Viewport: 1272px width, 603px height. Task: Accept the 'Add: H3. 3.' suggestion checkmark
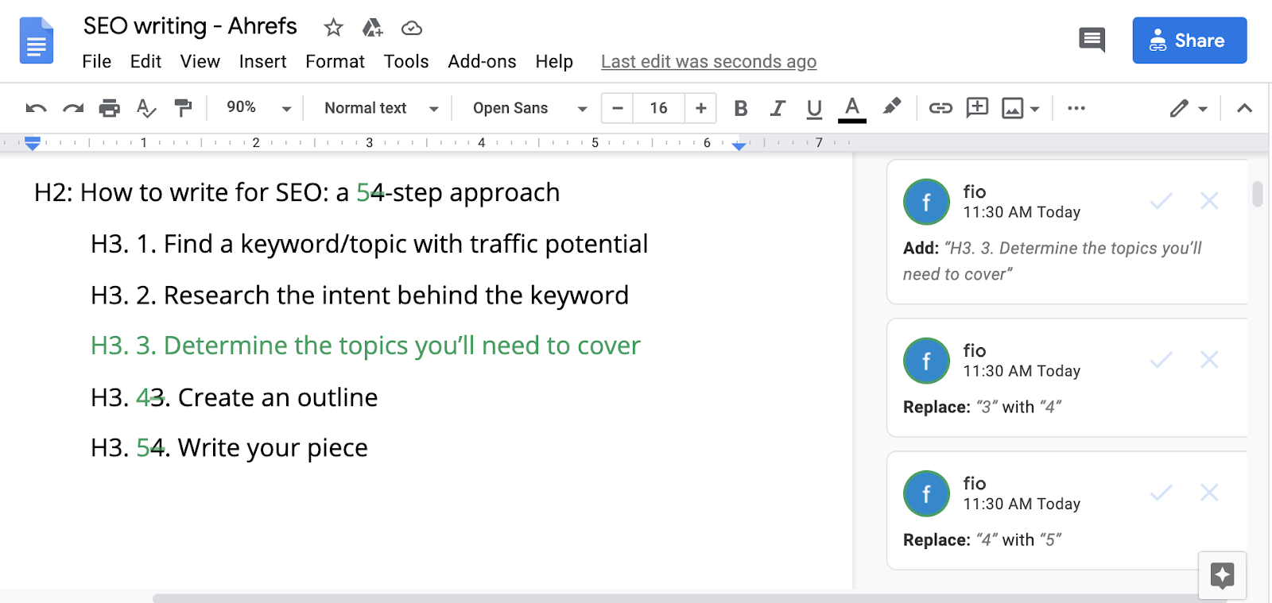click(1161, 201)
